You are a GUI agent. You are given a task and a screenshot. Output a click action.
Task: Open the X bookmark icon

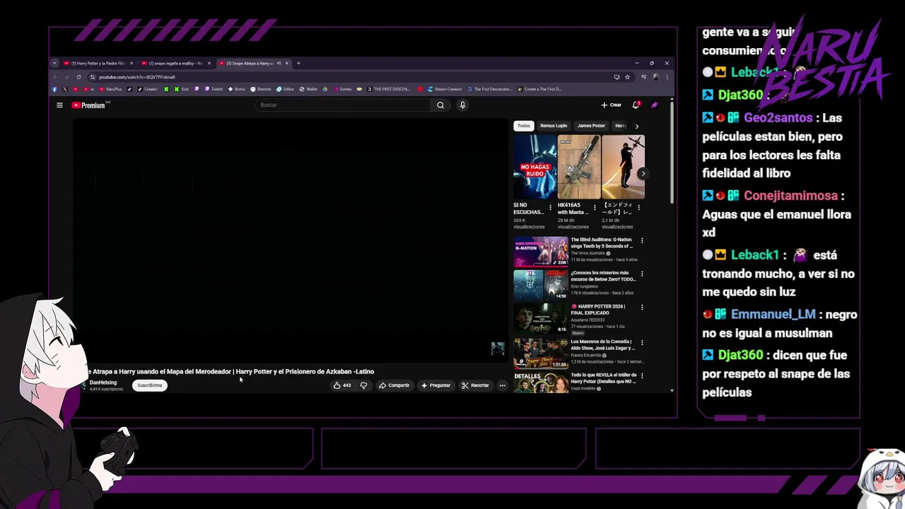point(65,89)
